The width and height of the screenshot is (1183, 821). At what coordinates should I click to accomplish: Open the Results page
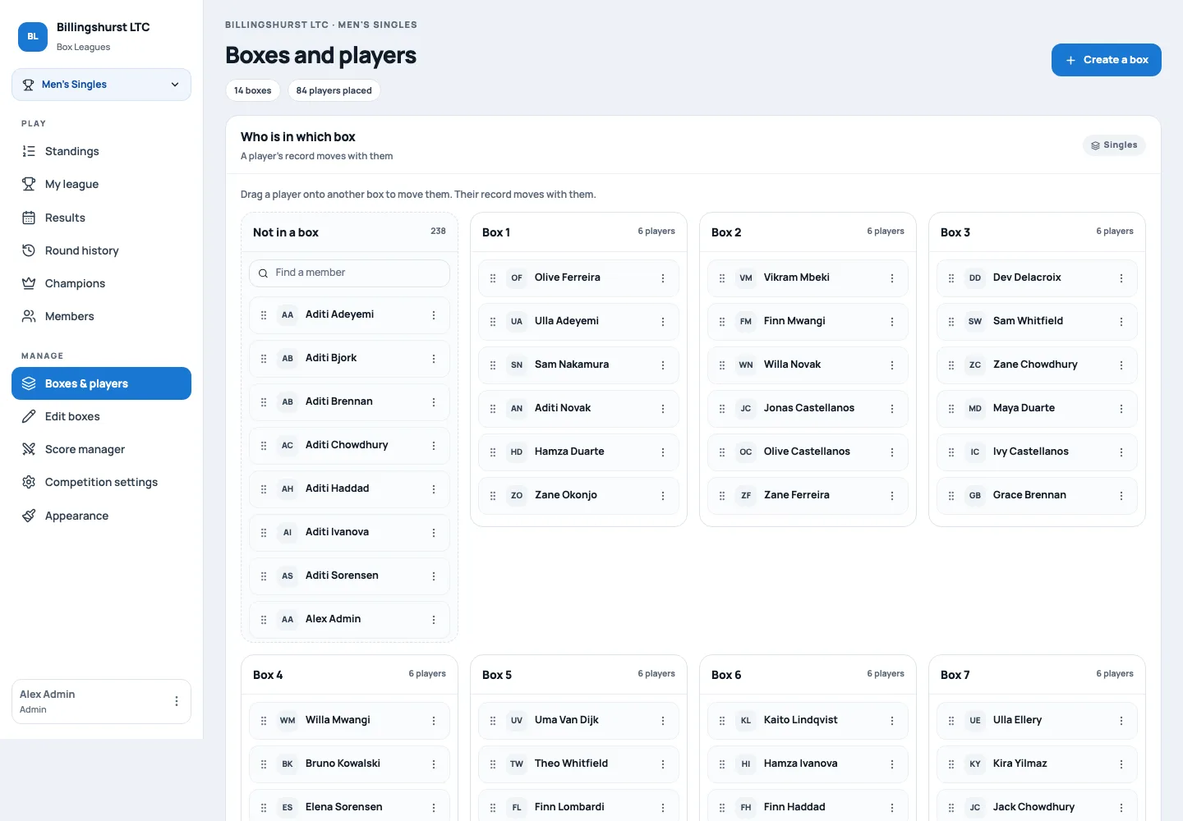point(101,218)
